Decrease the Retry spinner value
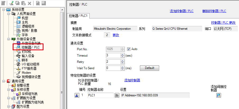239x109 pixels. (122, 63)
